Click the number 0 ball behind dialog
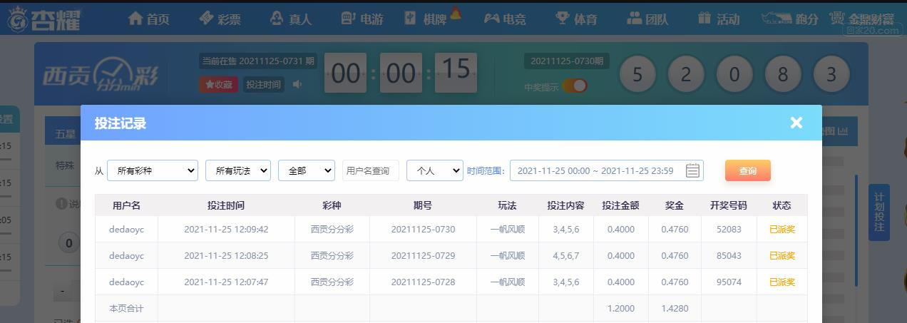Viewport: 907px width, 323px height. click(x=68, y=243)
